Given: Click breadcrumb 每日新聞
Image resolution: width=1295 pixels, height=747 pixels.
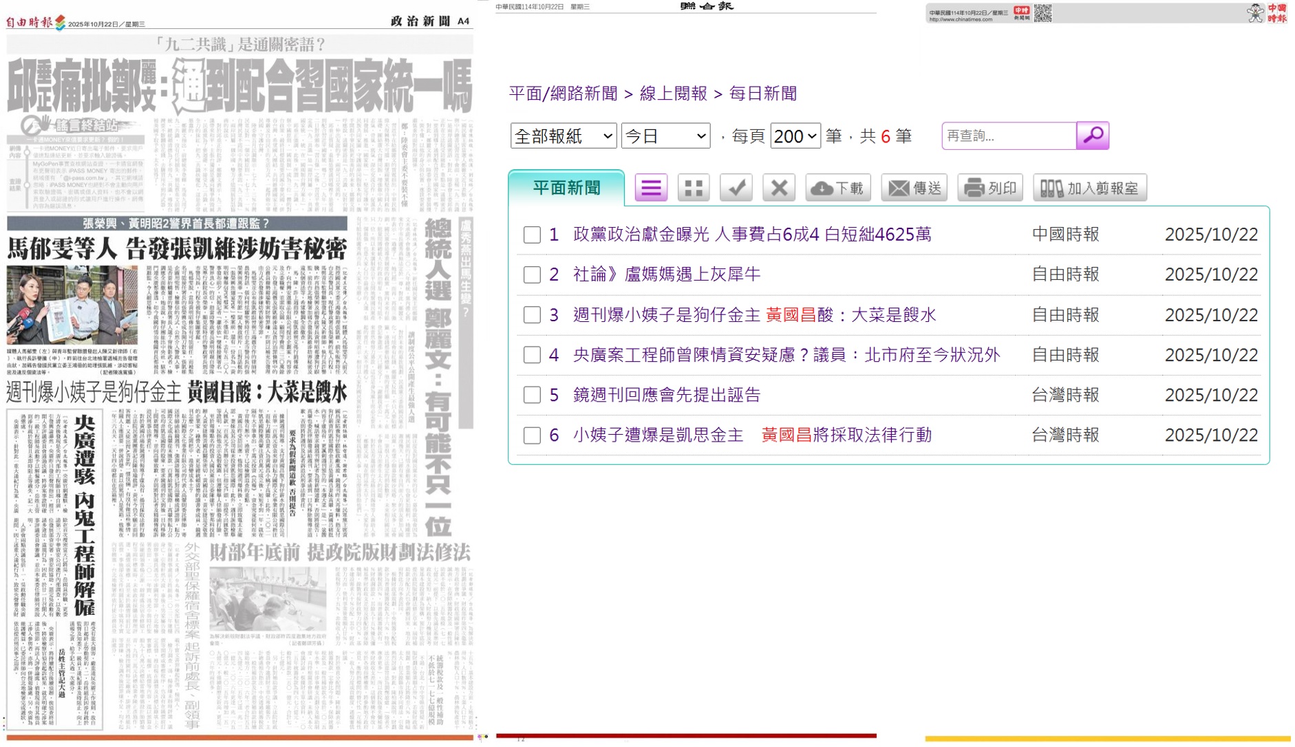Looking at the screenshot, I should 763,94.
